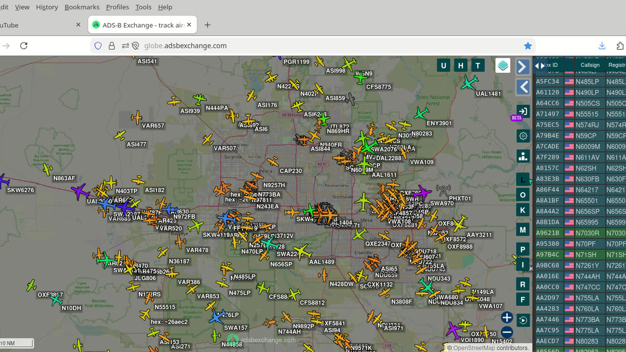626x352 pixels.
Task: Click the bookmark star icon
Action: 528,45
